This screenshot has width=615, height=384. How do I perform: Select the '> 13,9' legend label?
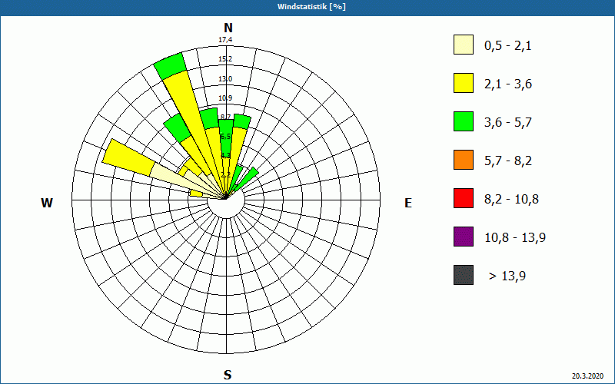coord(507,276)
